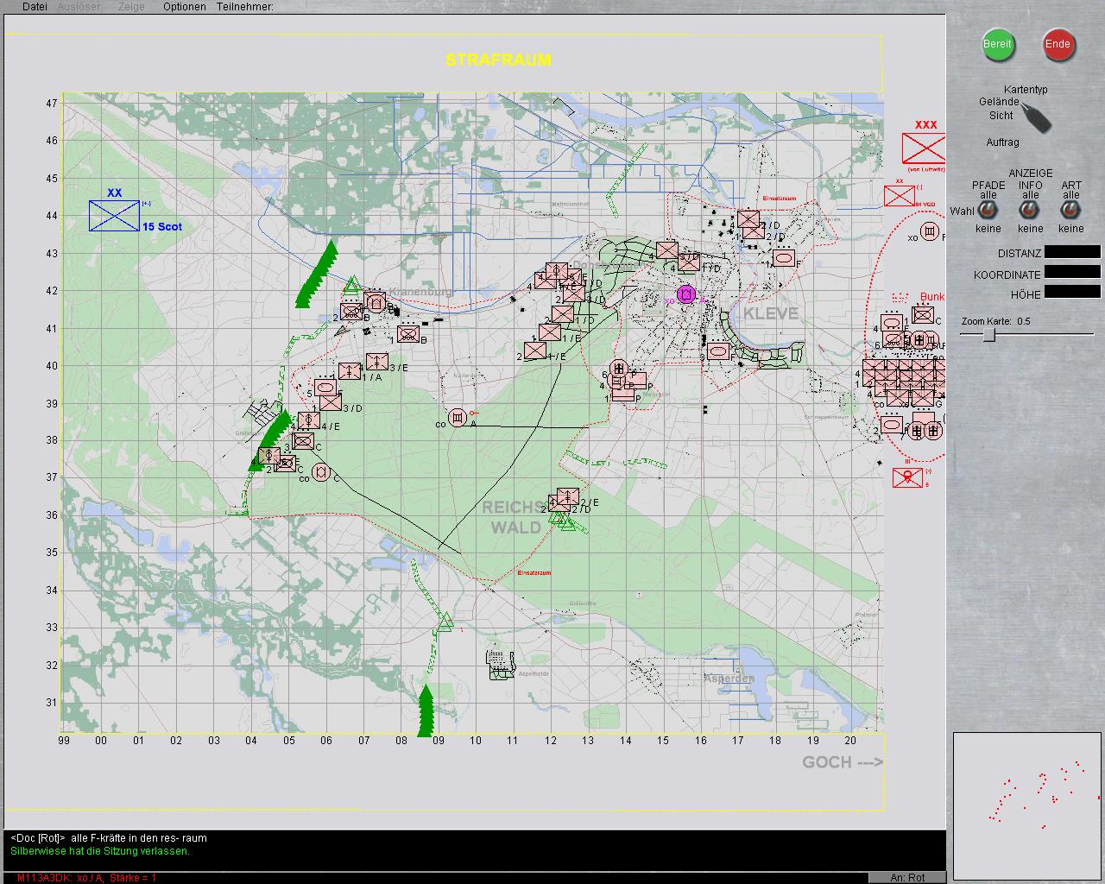
Task: Toggle the INFO display switch
Action: [x=1030, y=211]
